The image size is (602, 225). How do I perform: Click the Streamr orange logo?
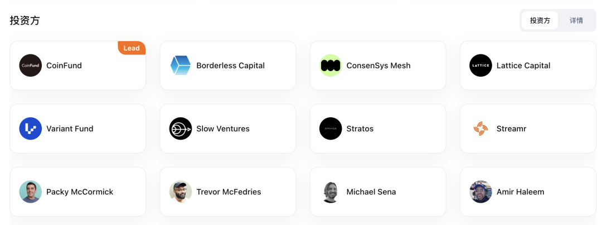click(480, 129)
